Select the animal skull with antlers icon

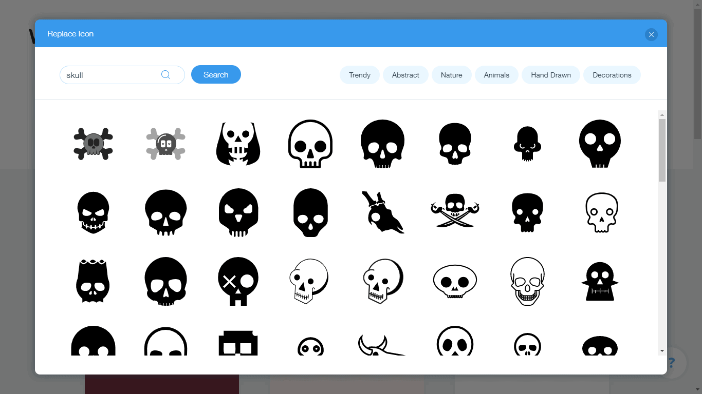click(x=382, y=212)
